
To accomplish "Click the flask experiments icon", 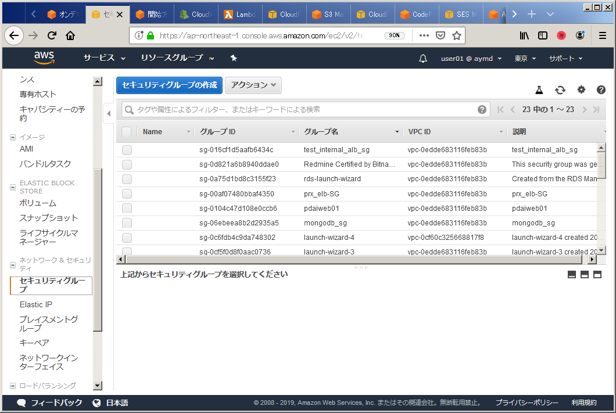I will point(539,90).
